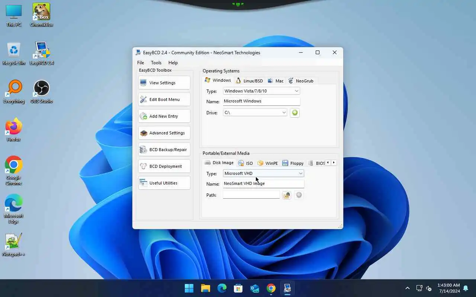Select the This PC desktop icon
The width and height of the screenshot is (476, 297).
tap(14, 16)
